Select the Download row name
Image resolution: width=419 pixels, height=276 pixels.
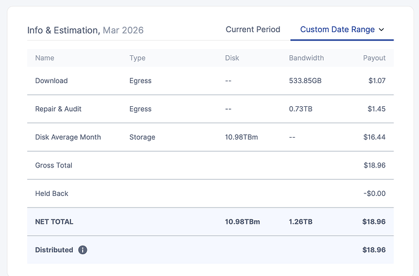pyautogui.click(x=52, y=81)
